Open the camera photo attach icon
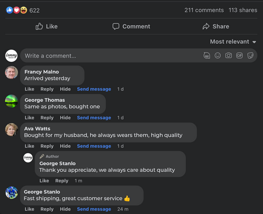This screenshot has width=263, height=214. coord(228,55)
